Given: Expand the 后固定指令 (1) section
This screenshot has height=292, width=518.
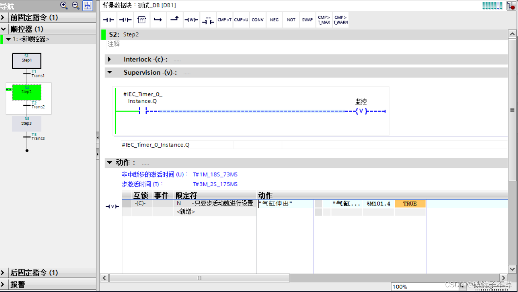Looking at the screenshot, I should click(x=3, y=273).
